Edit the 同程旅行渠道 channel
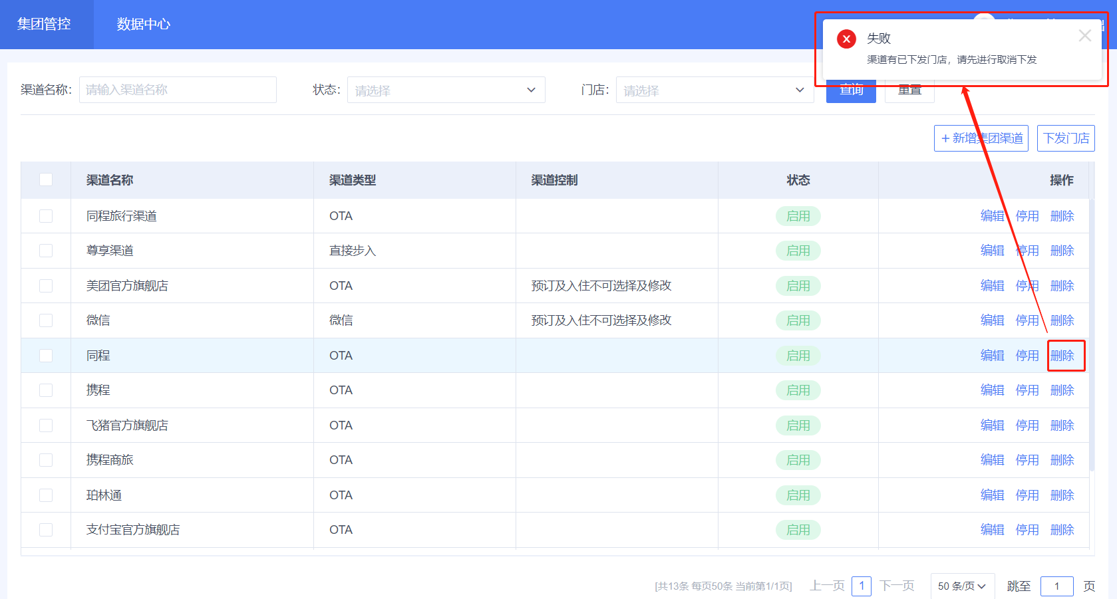This screenshot has width=1117, height=599. point(992,216)
